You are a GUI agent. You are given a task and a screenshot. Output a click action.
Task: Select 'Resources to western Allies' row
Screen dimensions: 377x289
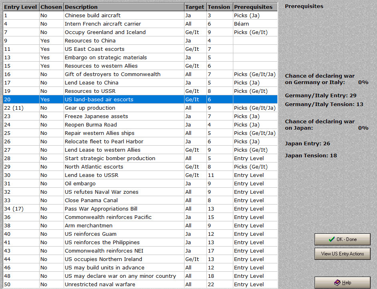pos(140,66)
